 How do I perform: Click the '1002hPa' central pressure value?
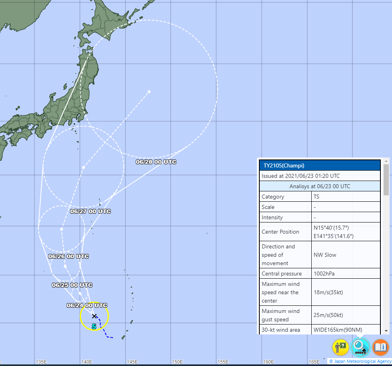click(324, 274)
